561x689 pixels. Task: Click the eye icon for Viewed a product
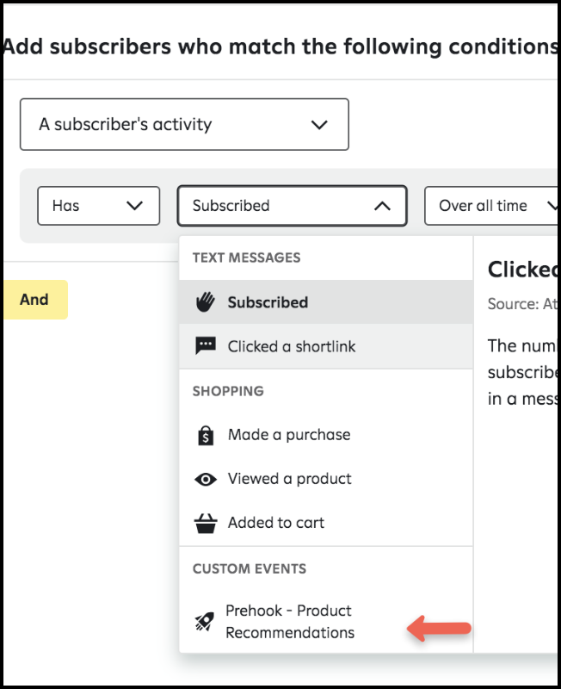(205, 479)
